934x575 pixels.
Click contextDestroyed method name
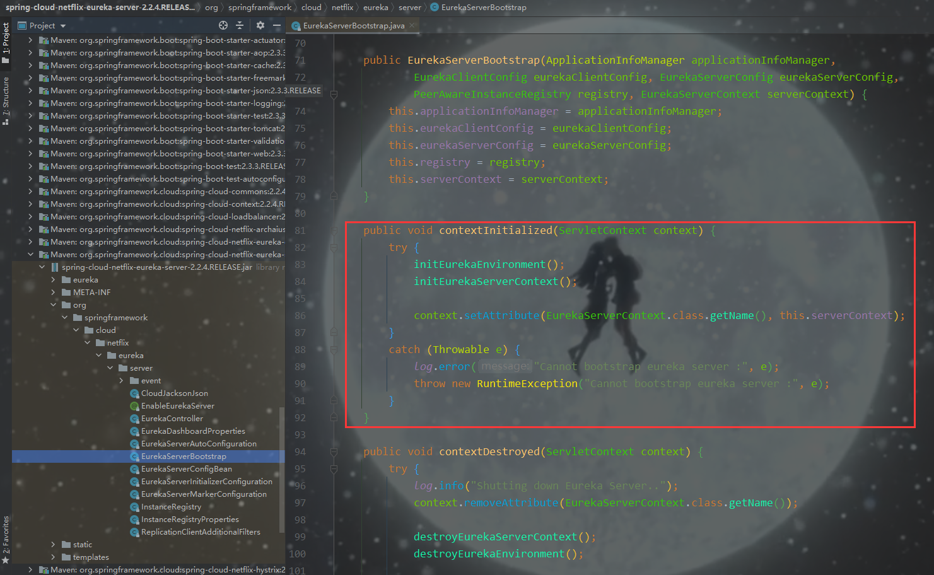pyautogui.click(x=489, y=452)
